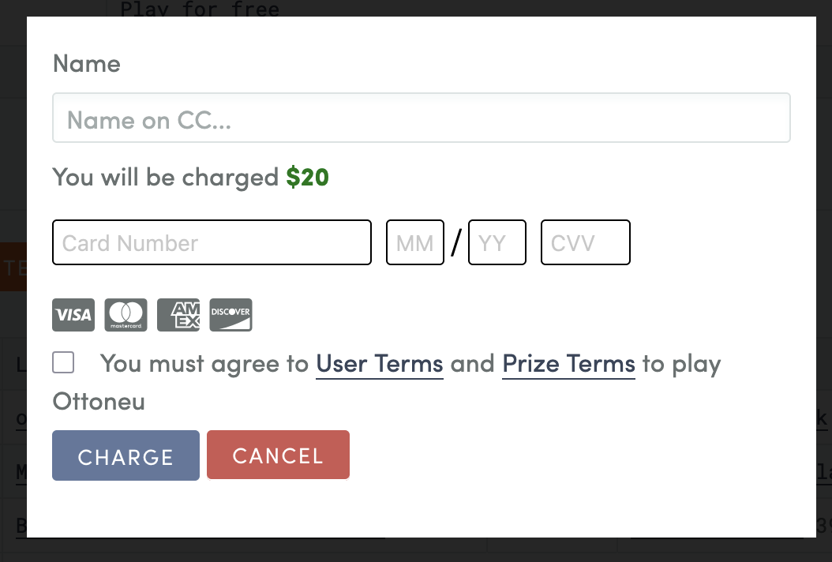The image size is (832, 562).
Task: Click the green $20 charge amount
Action: click(308, 178)
